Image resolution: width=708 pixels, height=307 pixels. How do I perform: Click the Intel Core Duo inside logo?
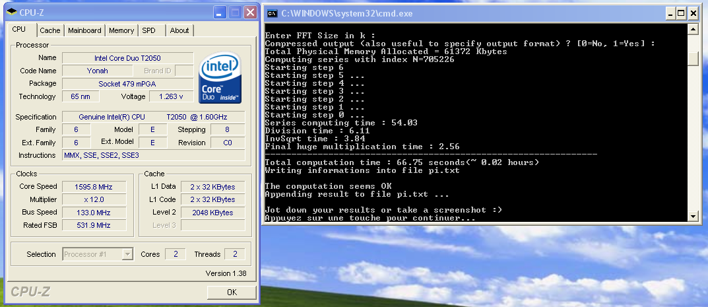click(x=220, y=78)
